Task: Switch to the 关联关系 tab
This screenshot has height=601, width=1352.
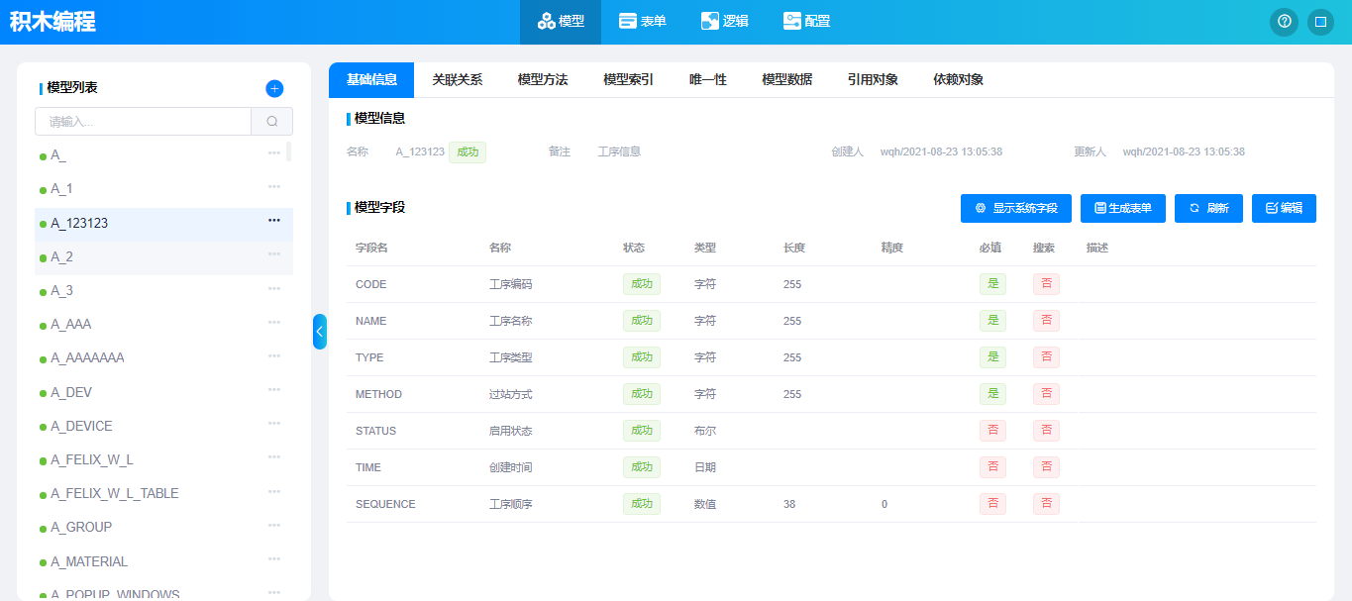Action: point(457,80)
